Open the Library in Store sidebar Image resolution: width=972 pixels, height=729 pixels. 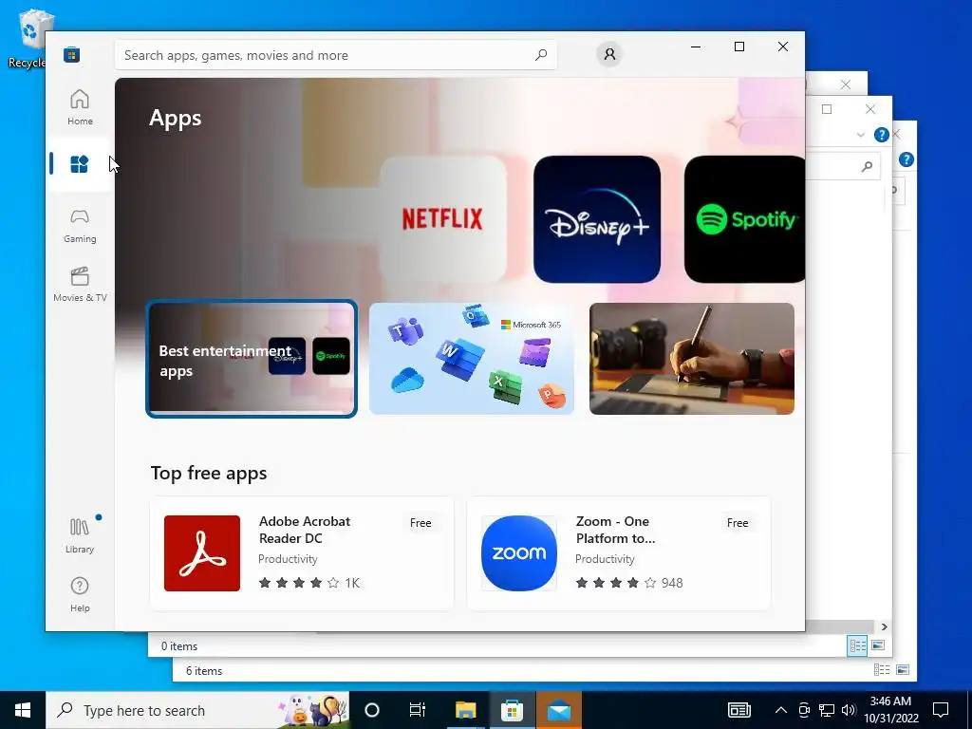[x=80, y=536]
